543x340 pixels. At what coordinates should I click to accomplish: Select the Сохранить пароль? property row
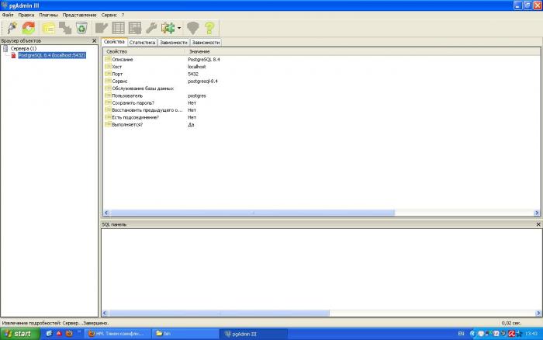point(321,103)
